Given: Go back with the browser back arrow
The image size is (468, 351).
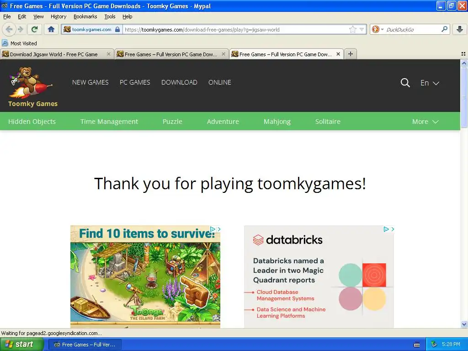Looking at the screenshot, I should (9, 29).
